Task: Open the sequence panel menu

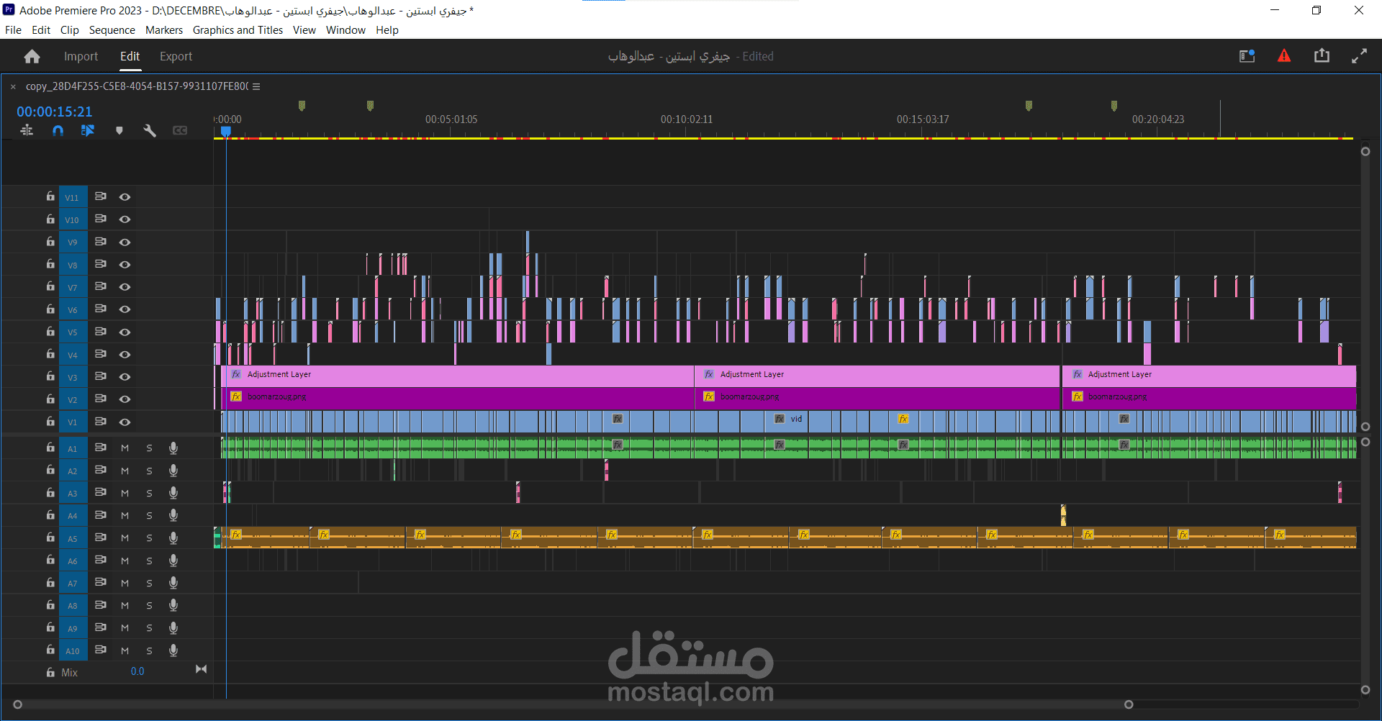Action: tap(256, 86)
